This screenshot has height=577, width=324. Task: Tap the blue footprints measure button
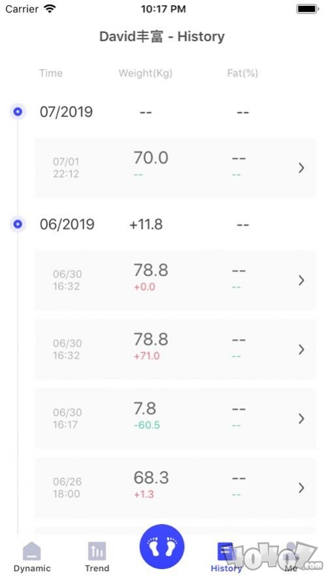[x=162, y=546]
